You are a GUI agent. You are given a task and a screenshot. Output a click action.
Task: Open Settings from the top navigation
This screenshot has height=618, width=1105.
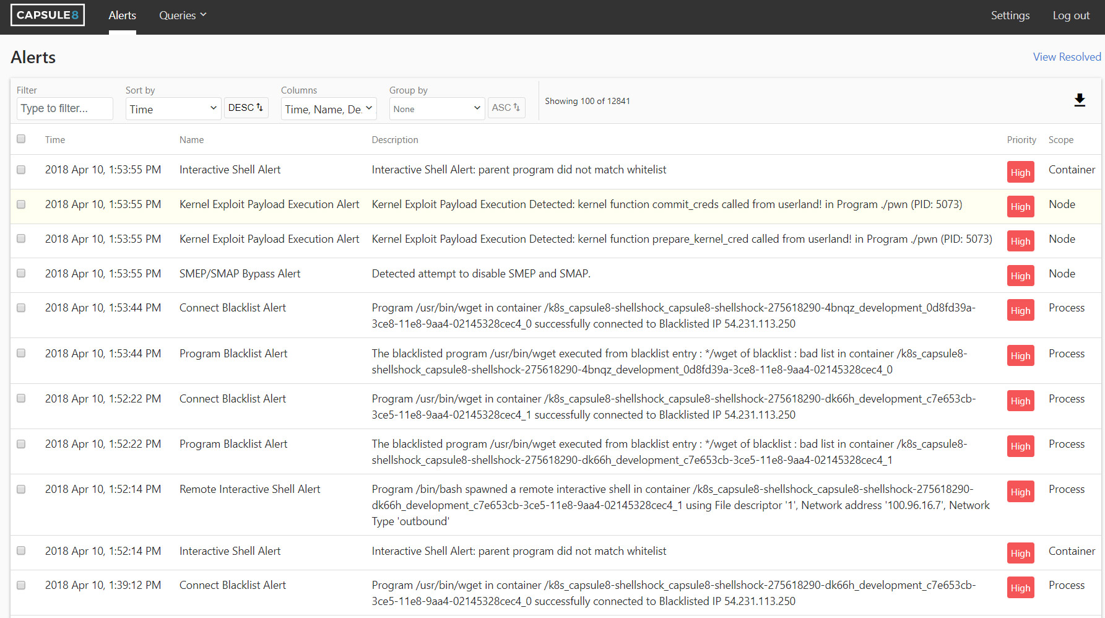point(1010,15)
